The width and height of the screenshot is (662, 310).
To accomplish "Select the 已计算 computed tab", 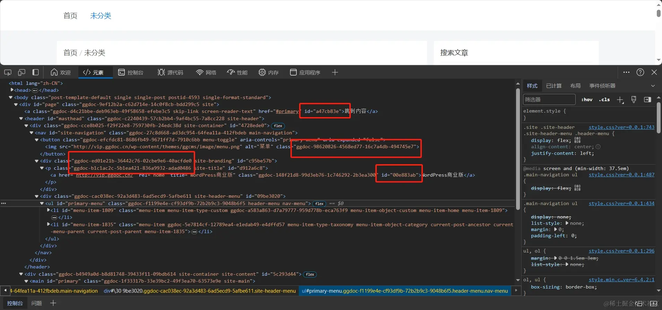I will tap(554, 86).
